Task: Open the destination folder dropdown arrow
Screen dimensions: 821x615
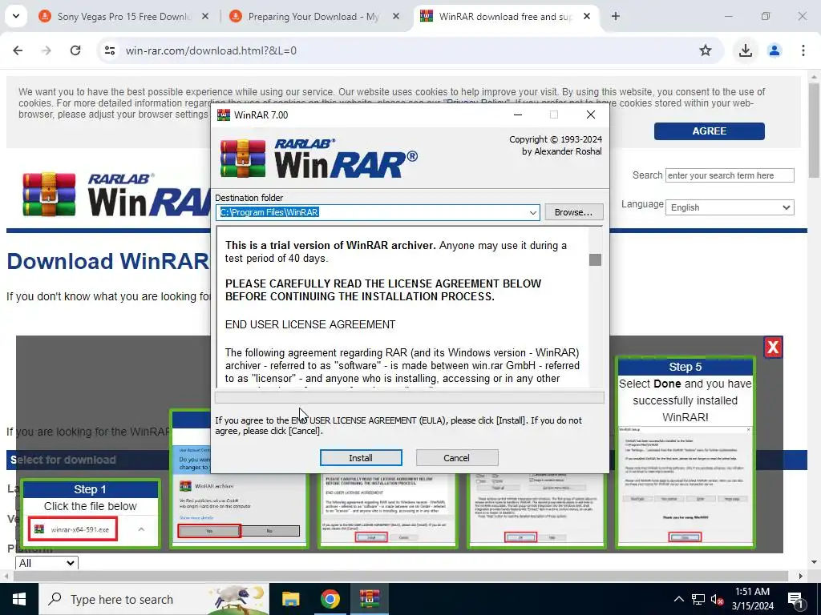Action: pyautogui.click(x=532, y=212)
